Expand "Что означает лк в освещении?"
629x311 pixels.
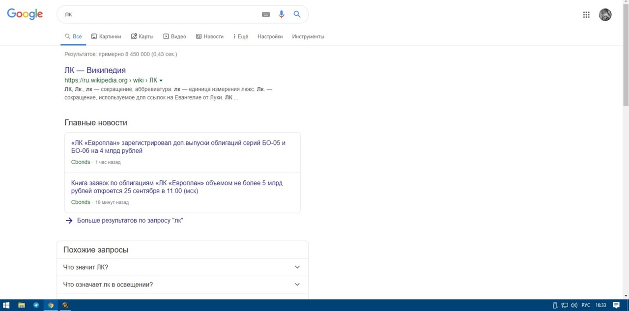(x=297, y=284)
